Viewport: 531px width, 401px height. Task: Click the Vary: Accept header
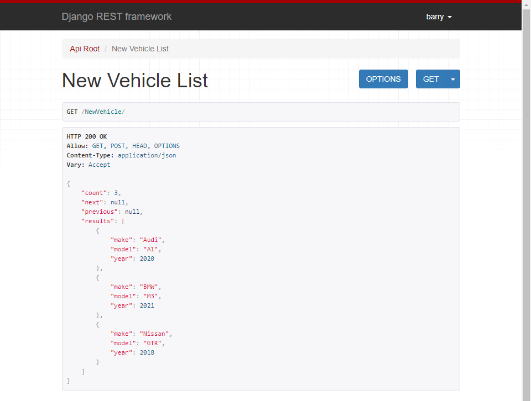[x=88, y=165]
